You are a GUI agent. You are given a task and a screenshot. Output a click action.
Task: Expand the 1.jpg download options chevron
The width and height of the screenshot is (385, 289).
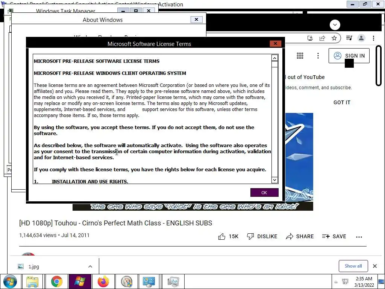click(x=90, y=266)
